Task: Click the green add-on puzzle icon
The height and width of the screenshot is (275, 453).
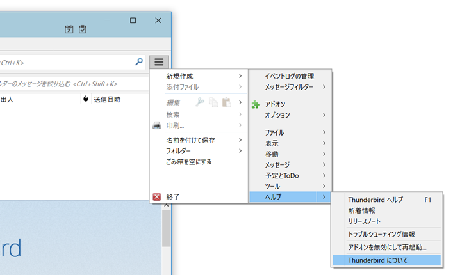Action: tap(256, 104)
